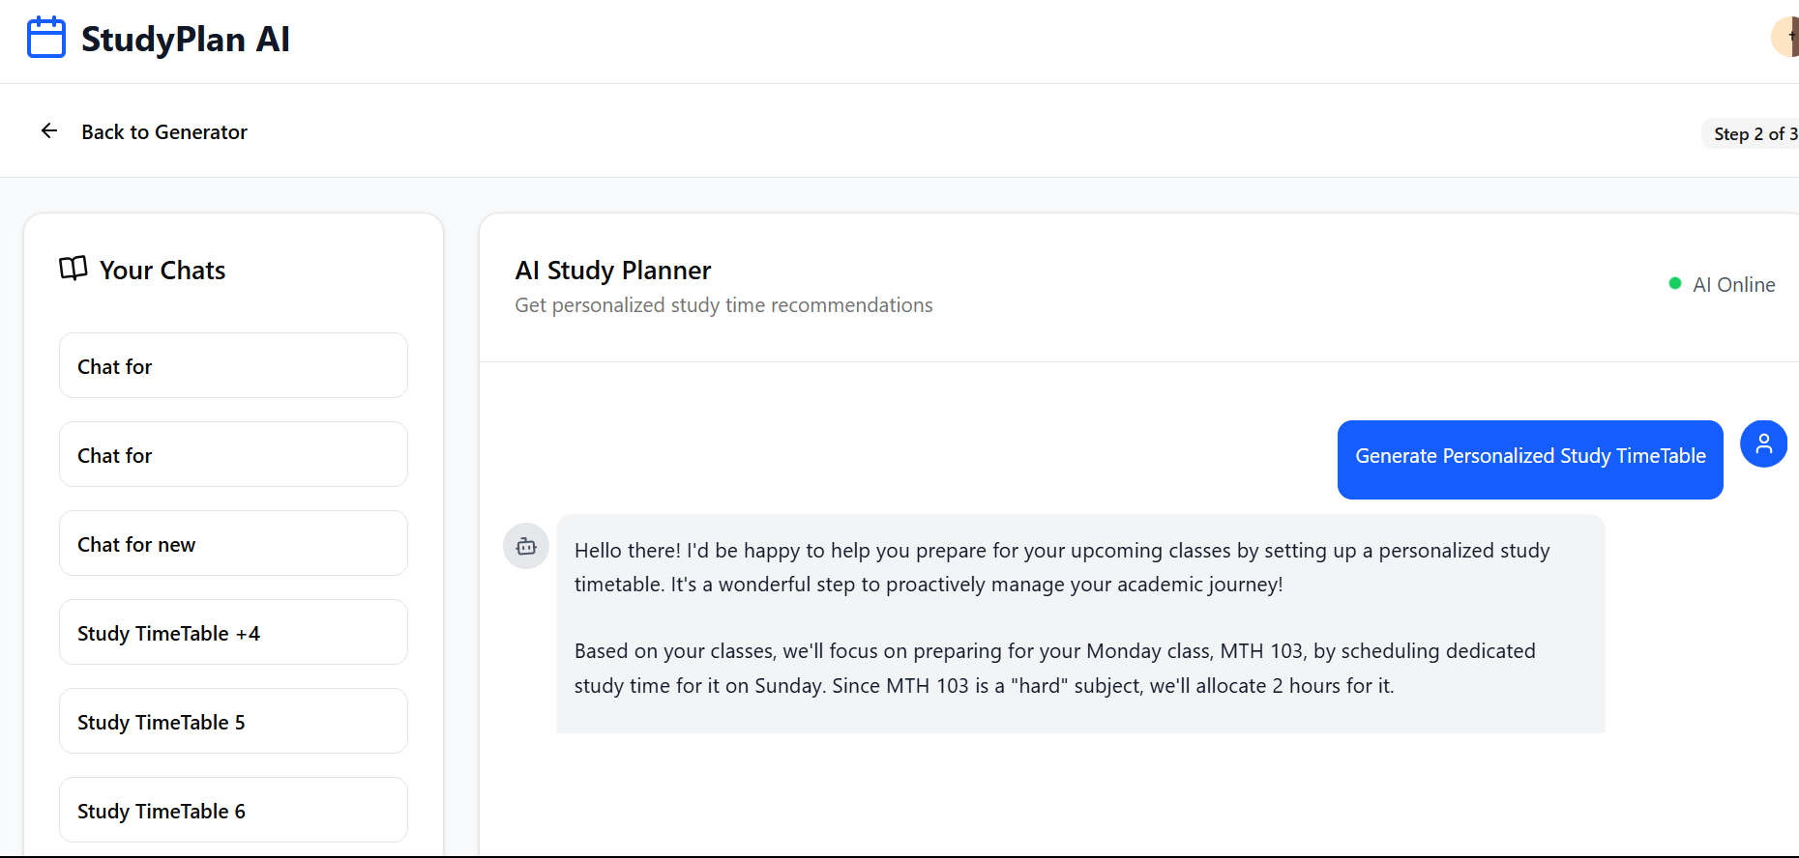The image size is (1799, 858).
Task: Open the profile avatar in top corner
Action: click(1786, 38)
